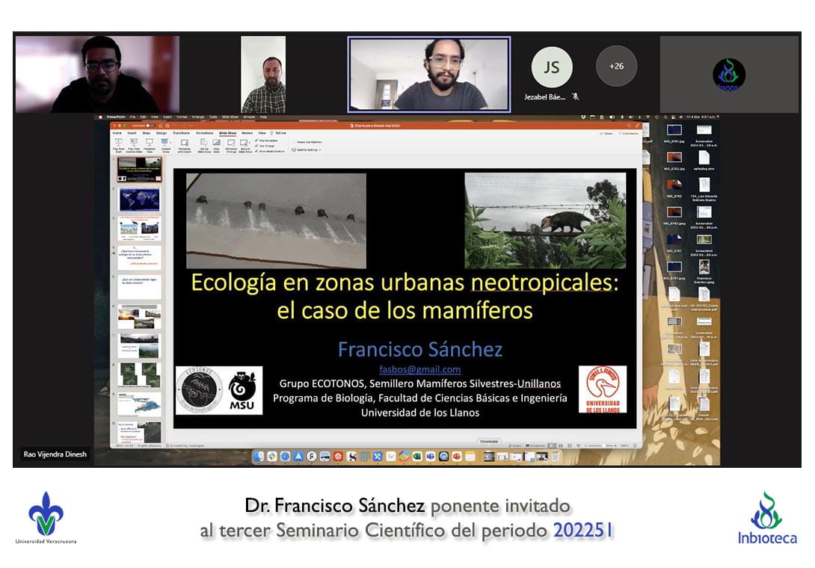
Task: Open Rehearse with Coach
Action: point(184,143)
